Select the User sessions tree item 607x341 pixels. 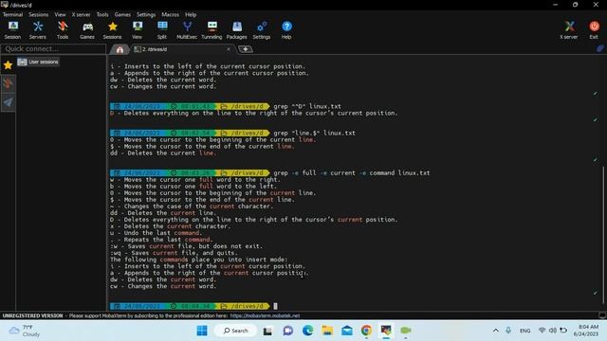[38, 62]
